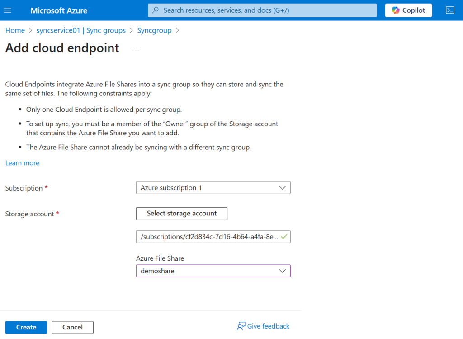Viewport: 463px width, 339px height.
Task: Expand the Azure File Share dropdown
Action: (213, 271)
